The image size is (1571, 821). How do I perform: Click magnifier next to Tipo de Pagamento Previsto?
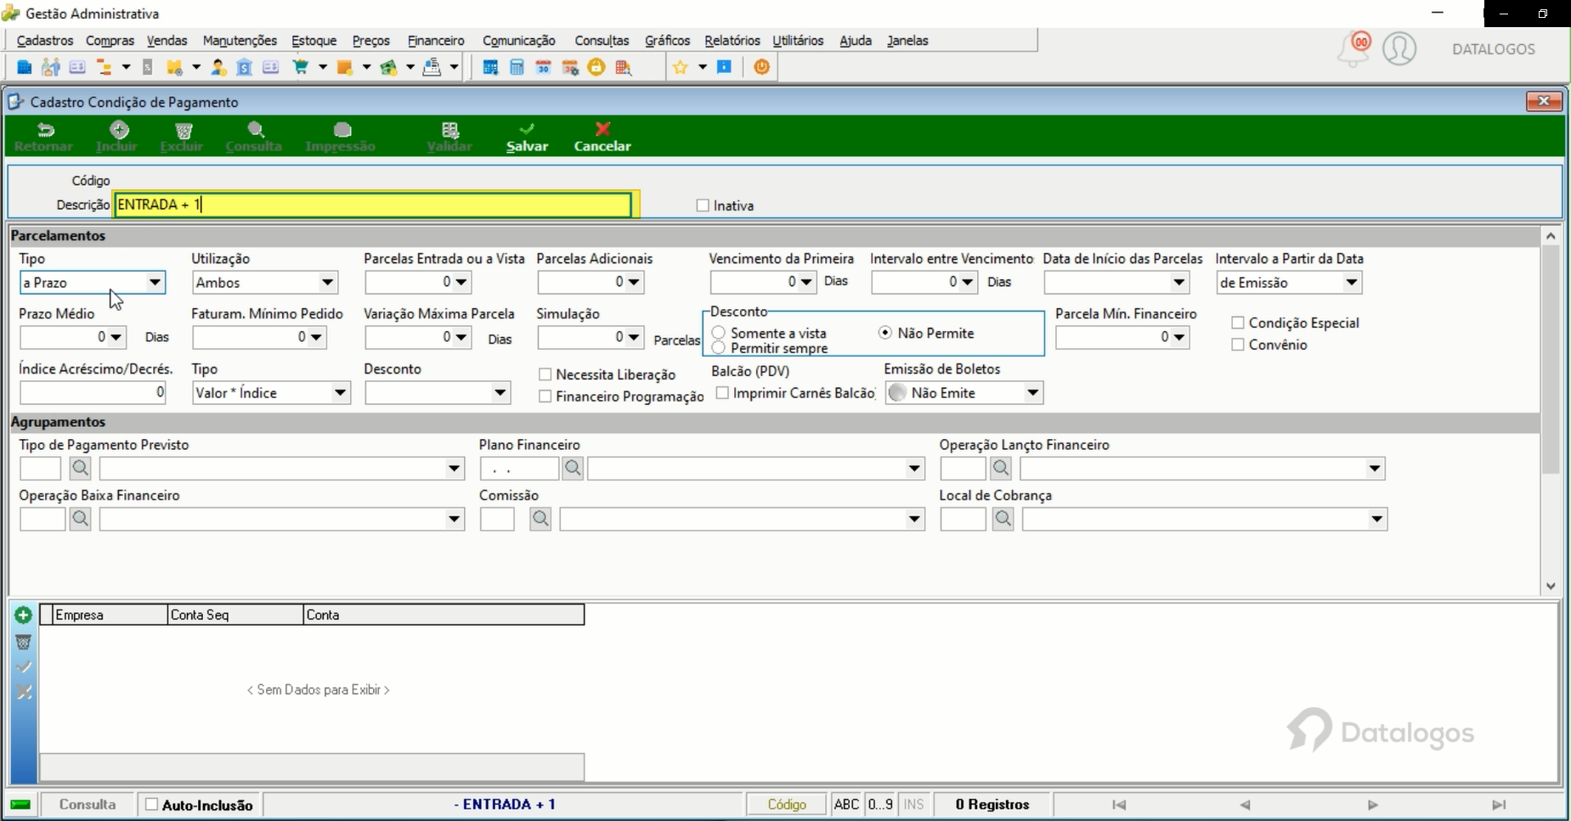click(x=80, y=468)
